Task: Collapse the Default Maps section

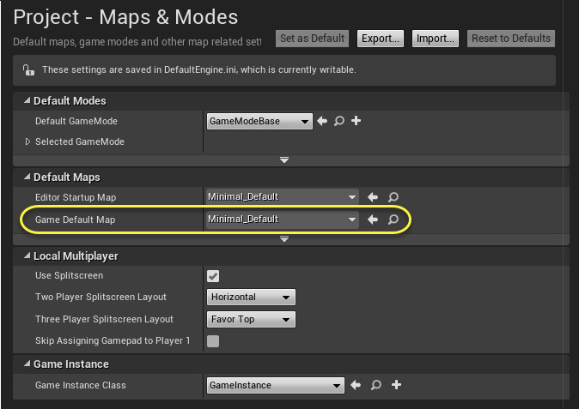Action: coord(27,177)
